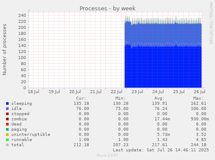Select the "100" y-axis tick label
The width and height of the screenshot is (215, 160).
(22, 58)
